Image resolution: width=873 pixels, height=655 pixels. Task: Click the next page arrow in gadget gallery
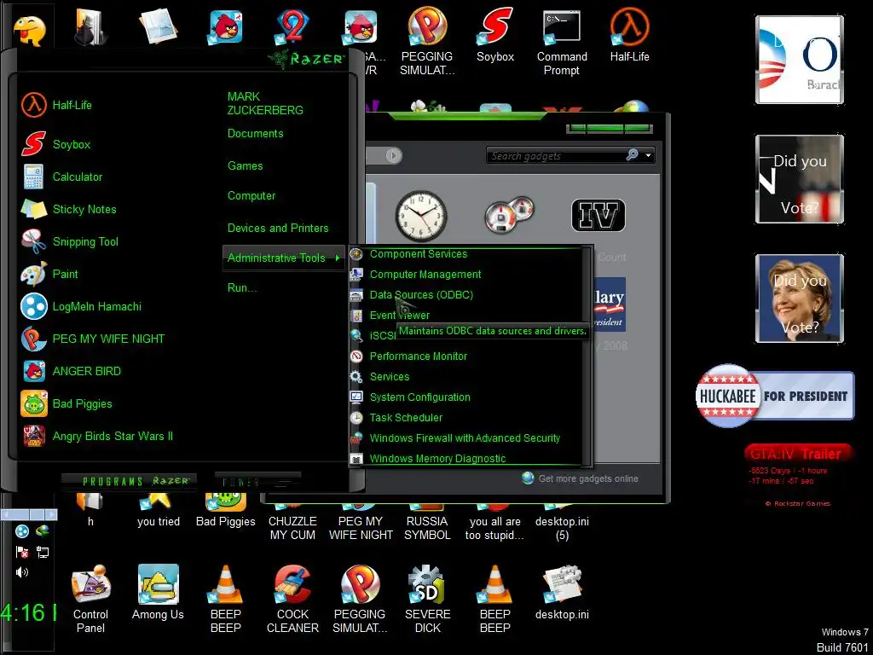394,155
